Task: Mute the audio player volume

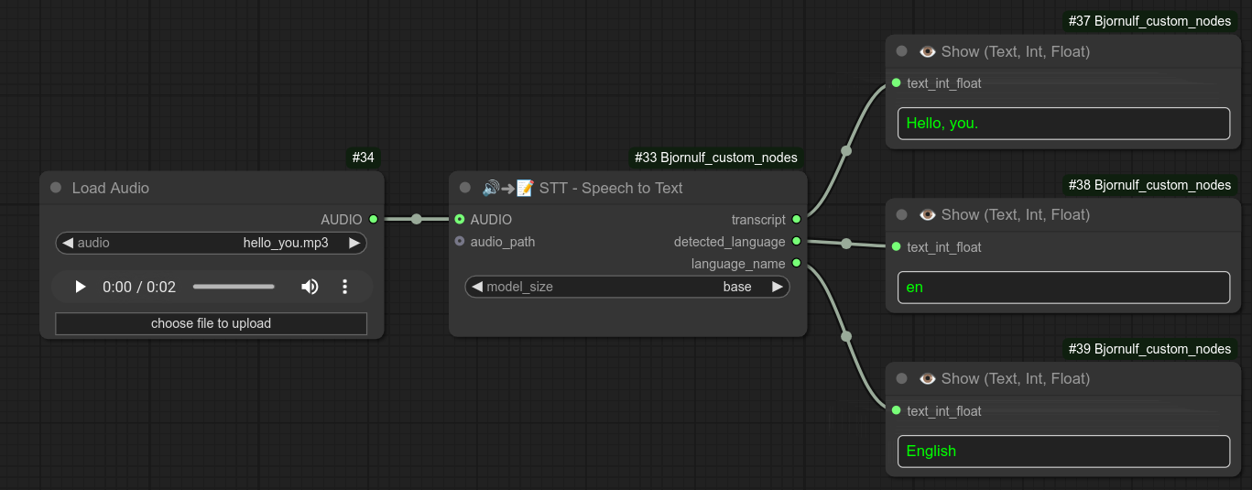Action: click(310, 287)
